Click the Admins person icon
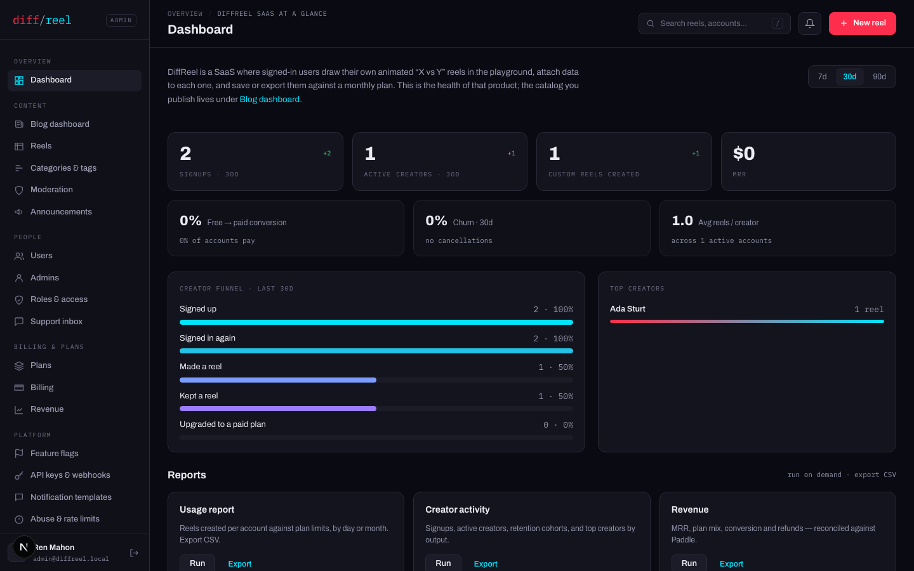This screenshot has width=914, height=571. 19,278
